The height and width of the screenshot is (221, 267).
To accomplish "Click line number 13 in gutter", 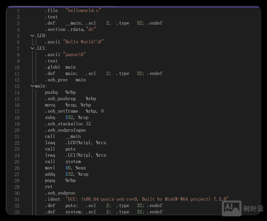I will click(x=17, y=86).
